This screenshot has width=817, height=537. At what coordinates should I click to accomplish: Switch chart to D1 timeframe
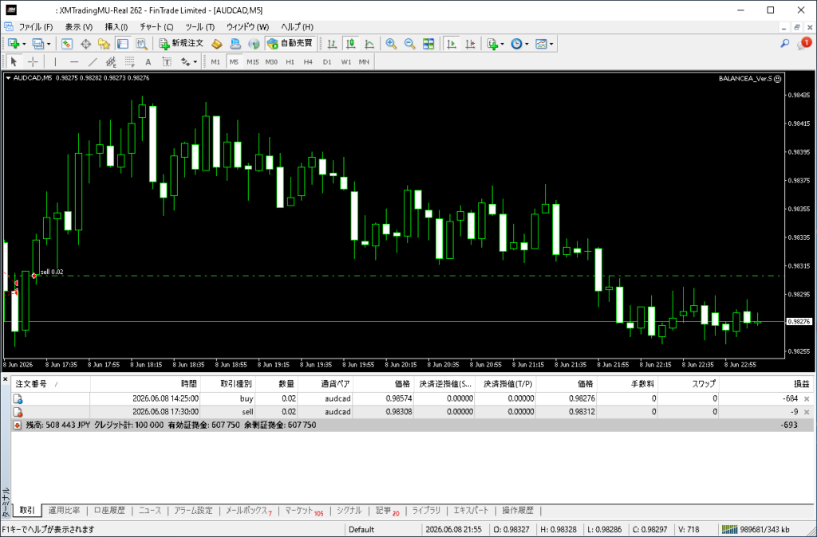[x=326, y=62]
